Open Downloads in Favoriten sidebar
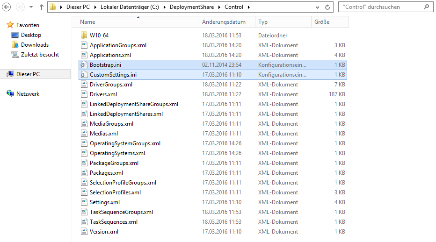This screenshot has width=436, height=242. tap(35, 45)
